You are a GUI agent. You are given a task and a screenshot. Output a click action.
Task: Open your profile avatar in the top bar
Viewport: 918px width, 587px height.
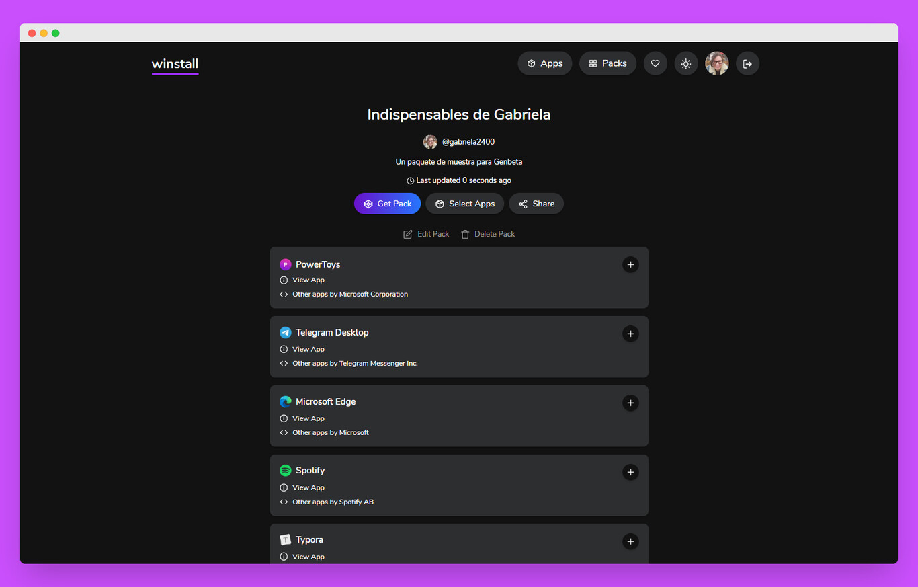click(716, 63)
